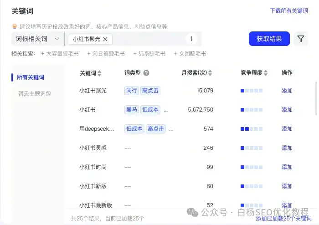Click 低成本 tag on 小红书 row
The width and height of the screenshot is (319, 225).
150,110
